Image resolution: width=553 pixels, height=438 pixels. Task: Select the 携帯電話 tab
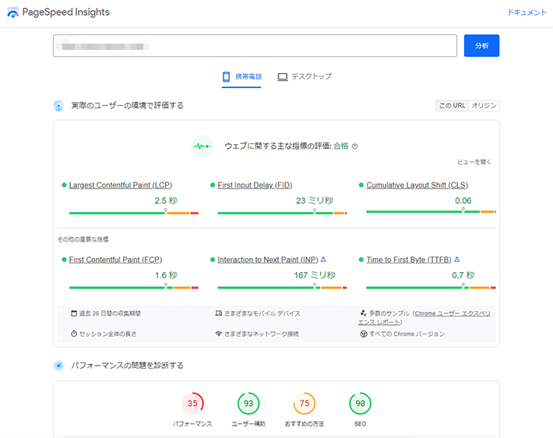(x=241, y=76)
